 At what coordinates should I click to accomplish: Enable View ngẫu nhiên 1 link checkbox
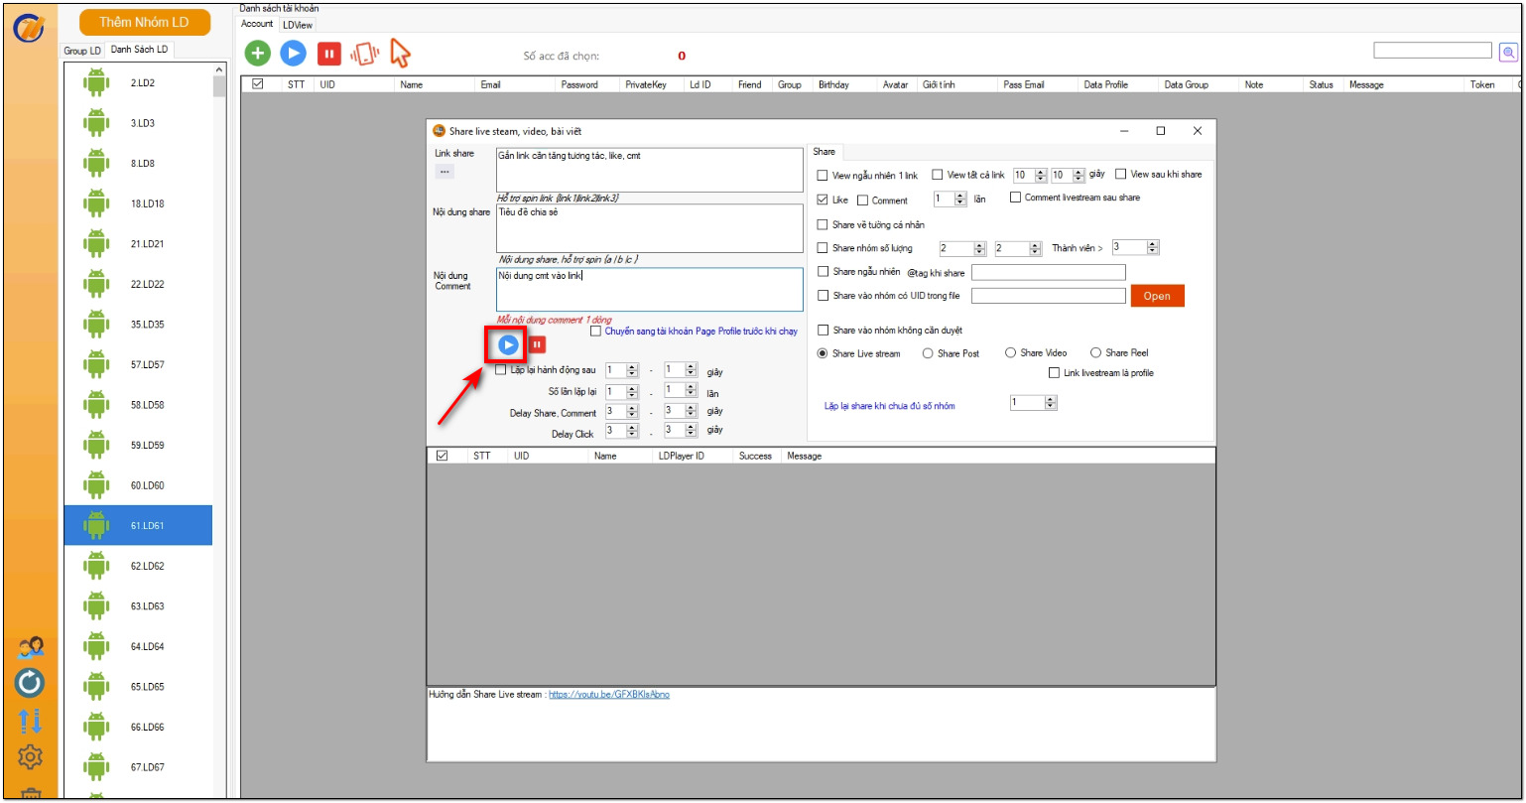point(822,175)
